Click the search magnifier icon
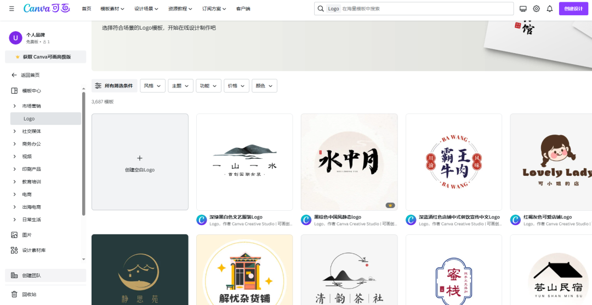 321,9
